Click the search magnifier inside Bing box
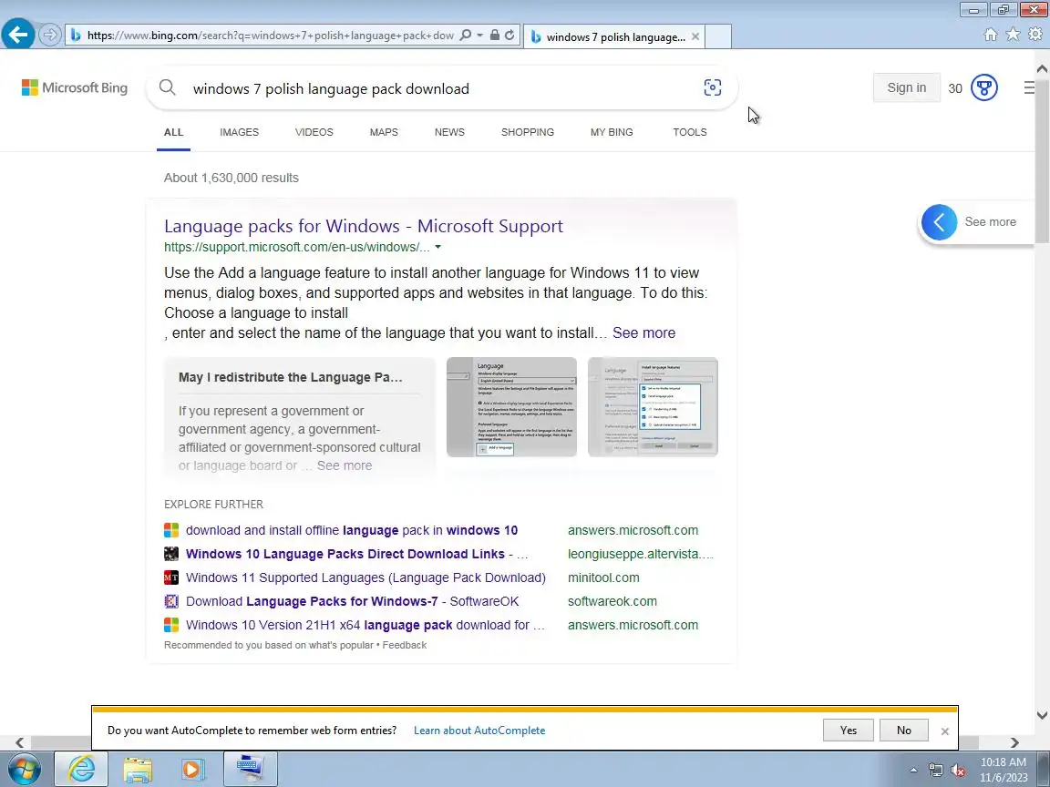 click(168, 87)
